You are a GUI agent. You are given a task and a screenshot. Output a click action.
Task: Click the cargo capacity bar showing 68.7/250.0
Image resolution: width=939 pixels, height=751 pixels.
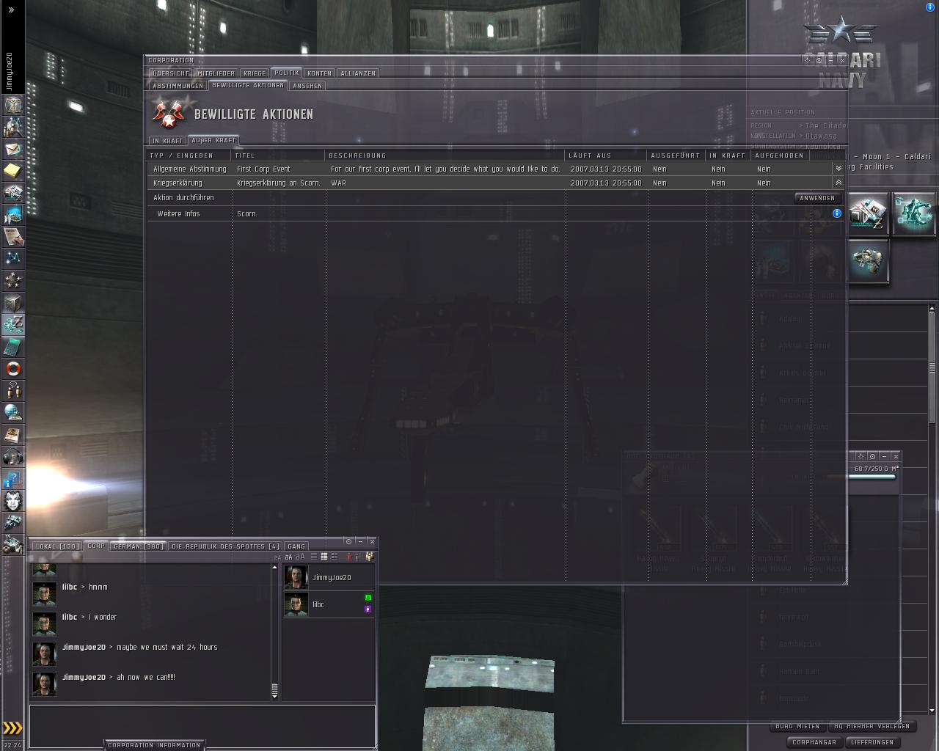(862, 477)
